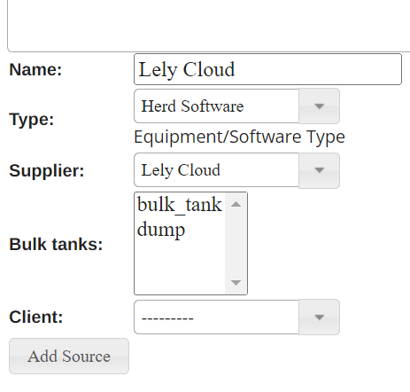Click the Add Source button
The height and width of the screenshot is (392, 410).
pyautogui.click(x=69, y=356)
